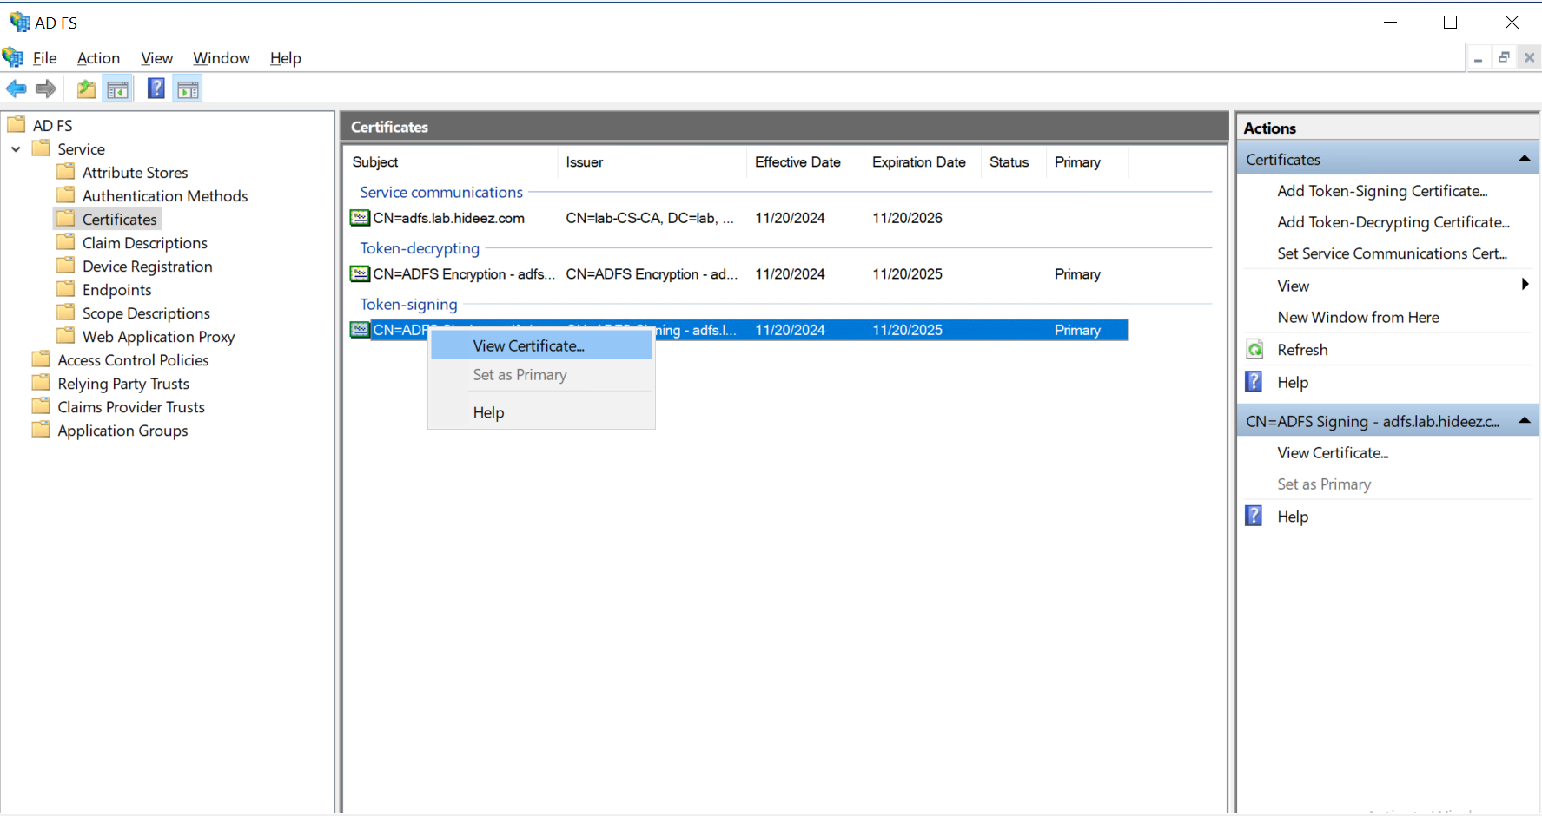Click the Forward arrow toolbar icon
The height and width of the screenshot is (816, 1542).
[46, 89]
